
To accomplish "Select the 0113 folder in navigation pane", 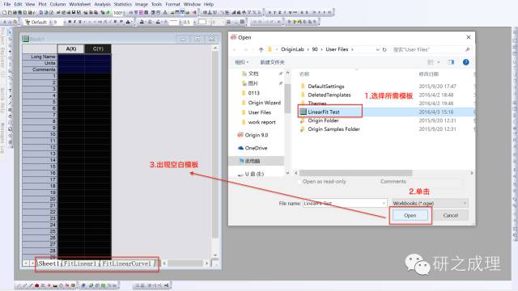I will (253, 93).
